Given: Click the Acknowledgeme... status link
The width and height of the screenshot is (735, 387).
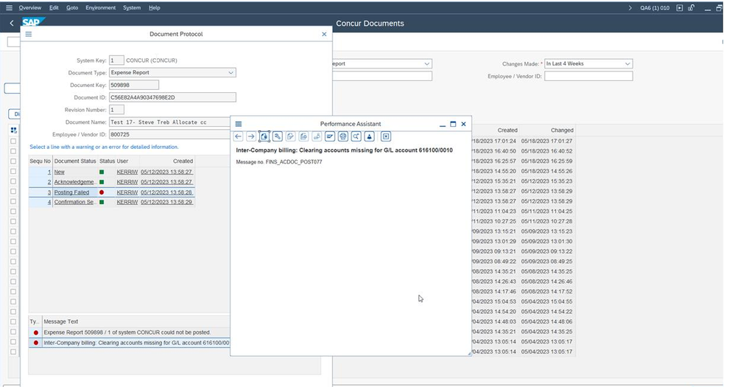Looking at the screenshot, I should (74, 182).
